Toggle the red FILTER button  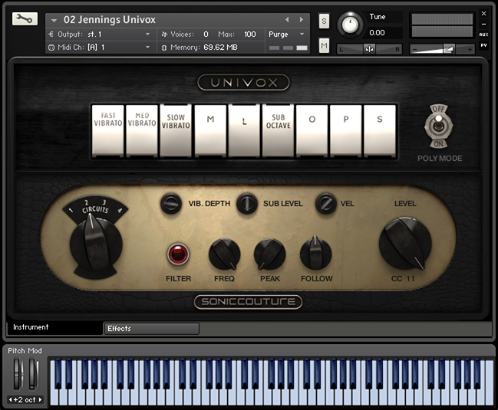(x=178, y=254)
